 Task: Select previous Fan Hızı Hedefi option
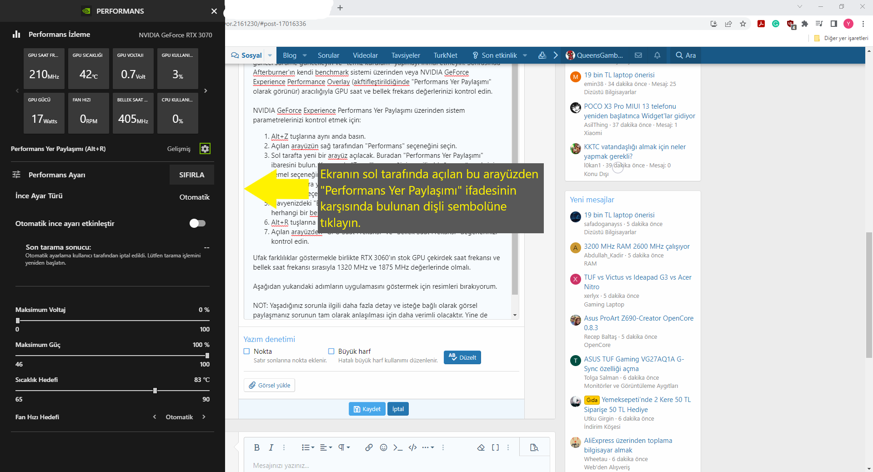pyautogui.click(x=155, y=417)
